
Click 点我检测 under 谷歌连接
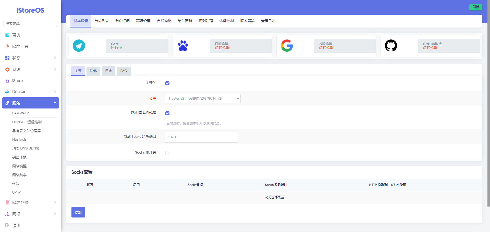(326, 48)
